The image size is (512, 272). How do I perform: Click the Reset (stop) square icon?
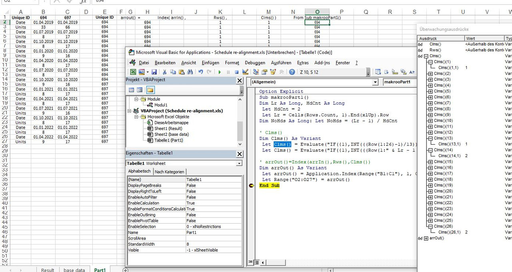point(236,72)
